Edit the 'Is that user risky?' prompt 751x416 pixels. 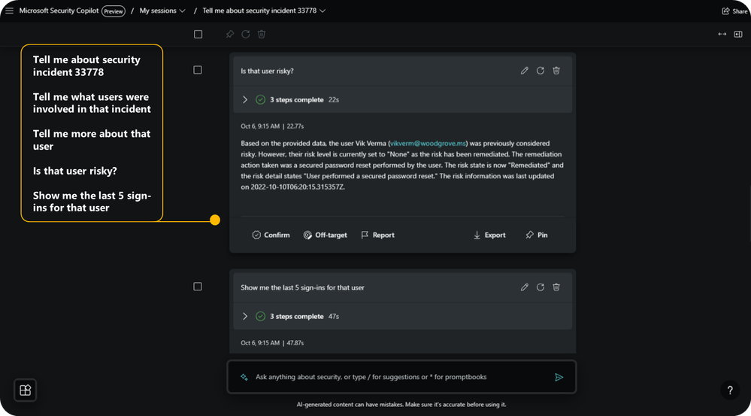point(525,71)
